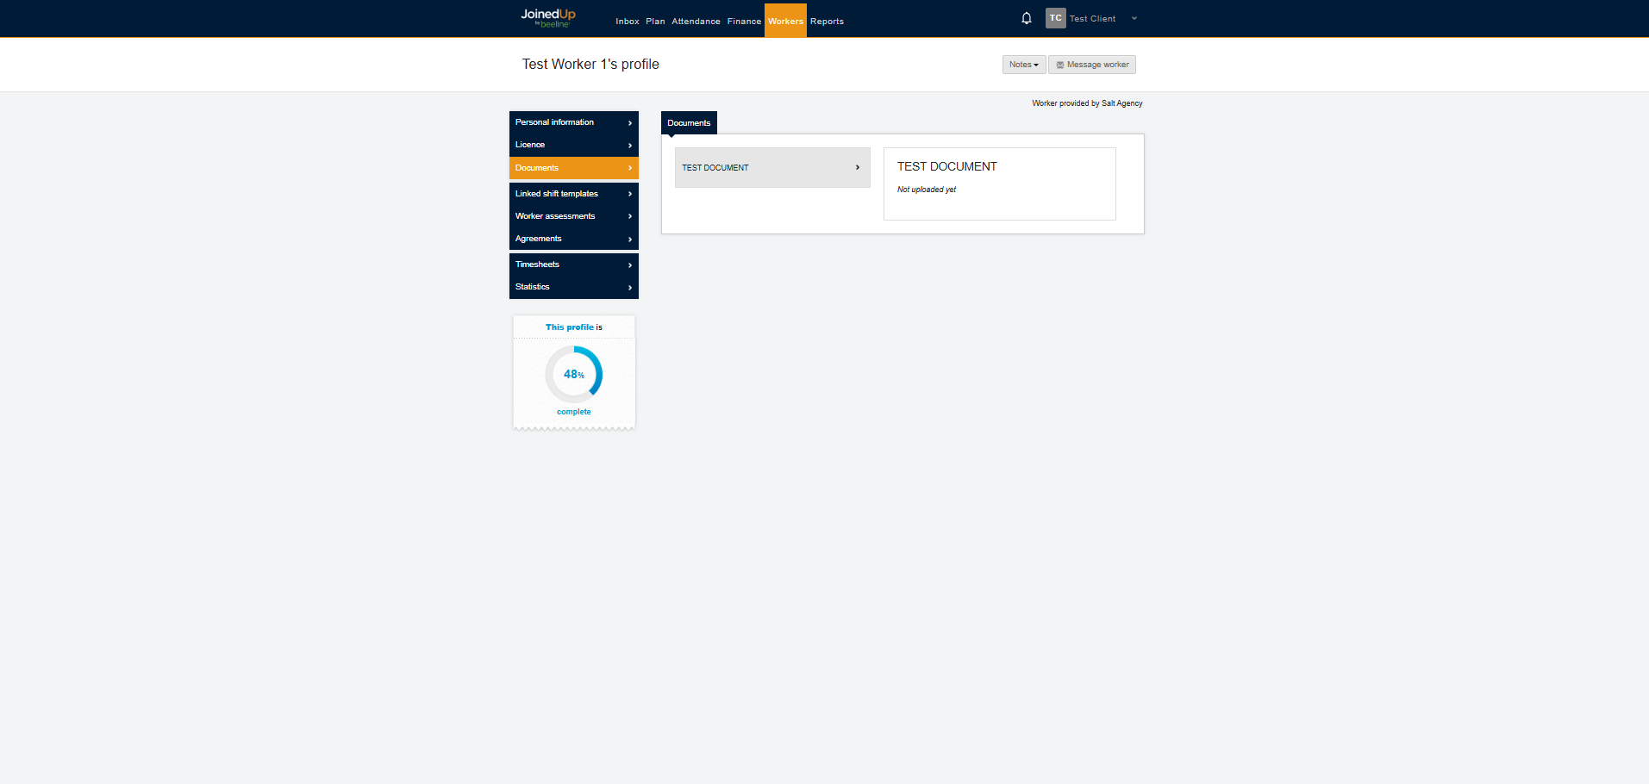Select Agreements in the sidebar
The height and width of the screenshot is (784, 1649).
point(573,239)
